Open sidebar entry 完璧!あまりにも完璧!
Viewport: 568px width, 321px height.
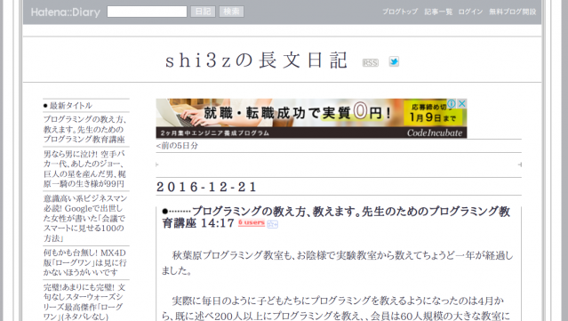[84, 301]
